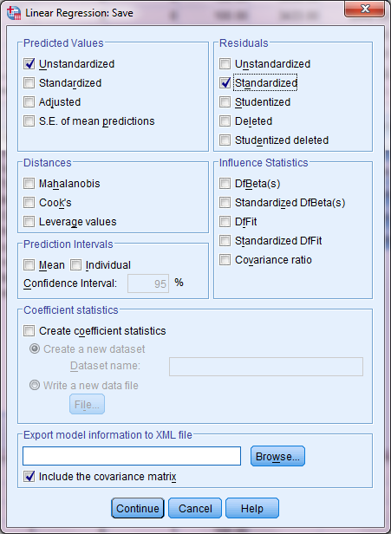This screenshot has width=391, height=534.
Task: Check Mean prediction interval
Action: point(29,265)
